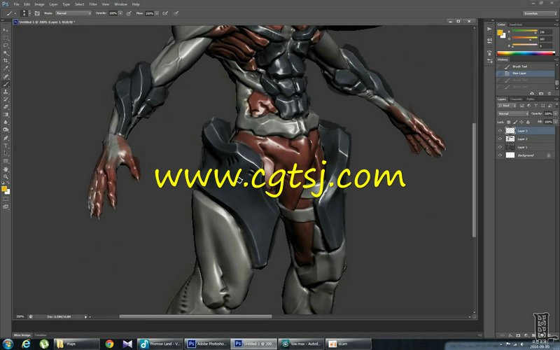Open Flow slider arrow in options bar
Viewport: 560px width, 350px height.
tap(157, 13)
